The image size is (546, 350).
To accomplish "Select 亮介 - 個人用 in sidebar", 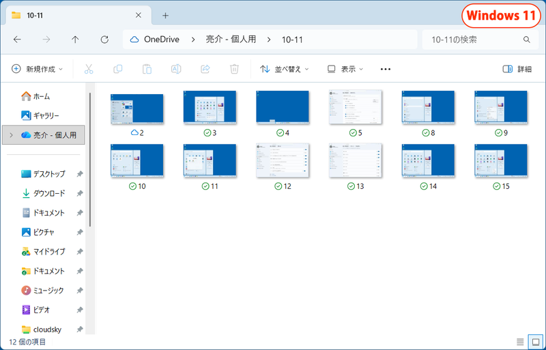I will 44,135.
